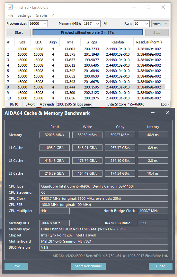Click the 13.603 time cell

(x=70, y=49)
